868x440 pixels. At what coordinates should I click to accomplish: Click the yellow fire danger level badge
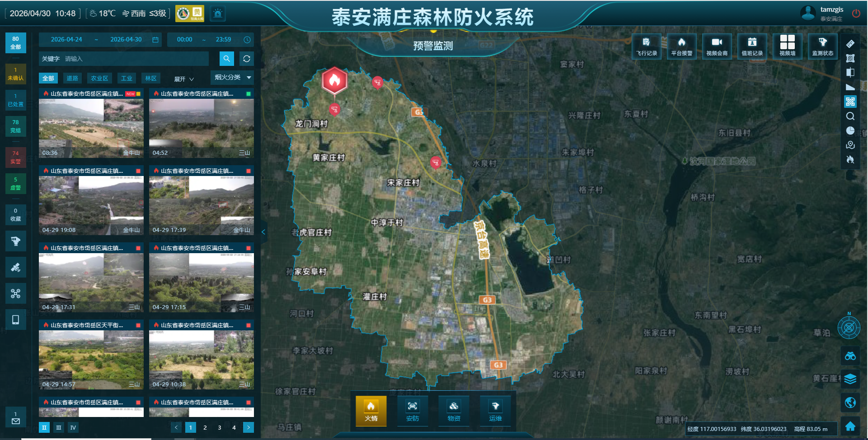pyautogui.click(x=190, y=14)
